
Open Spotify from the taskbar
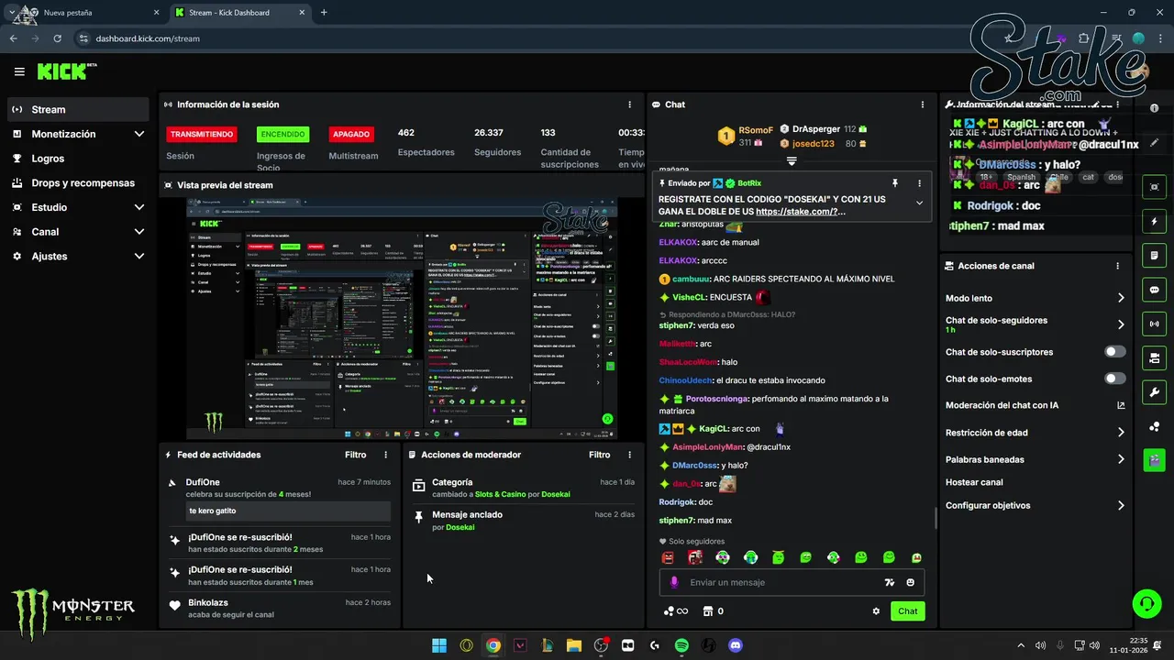pos(681,645)
